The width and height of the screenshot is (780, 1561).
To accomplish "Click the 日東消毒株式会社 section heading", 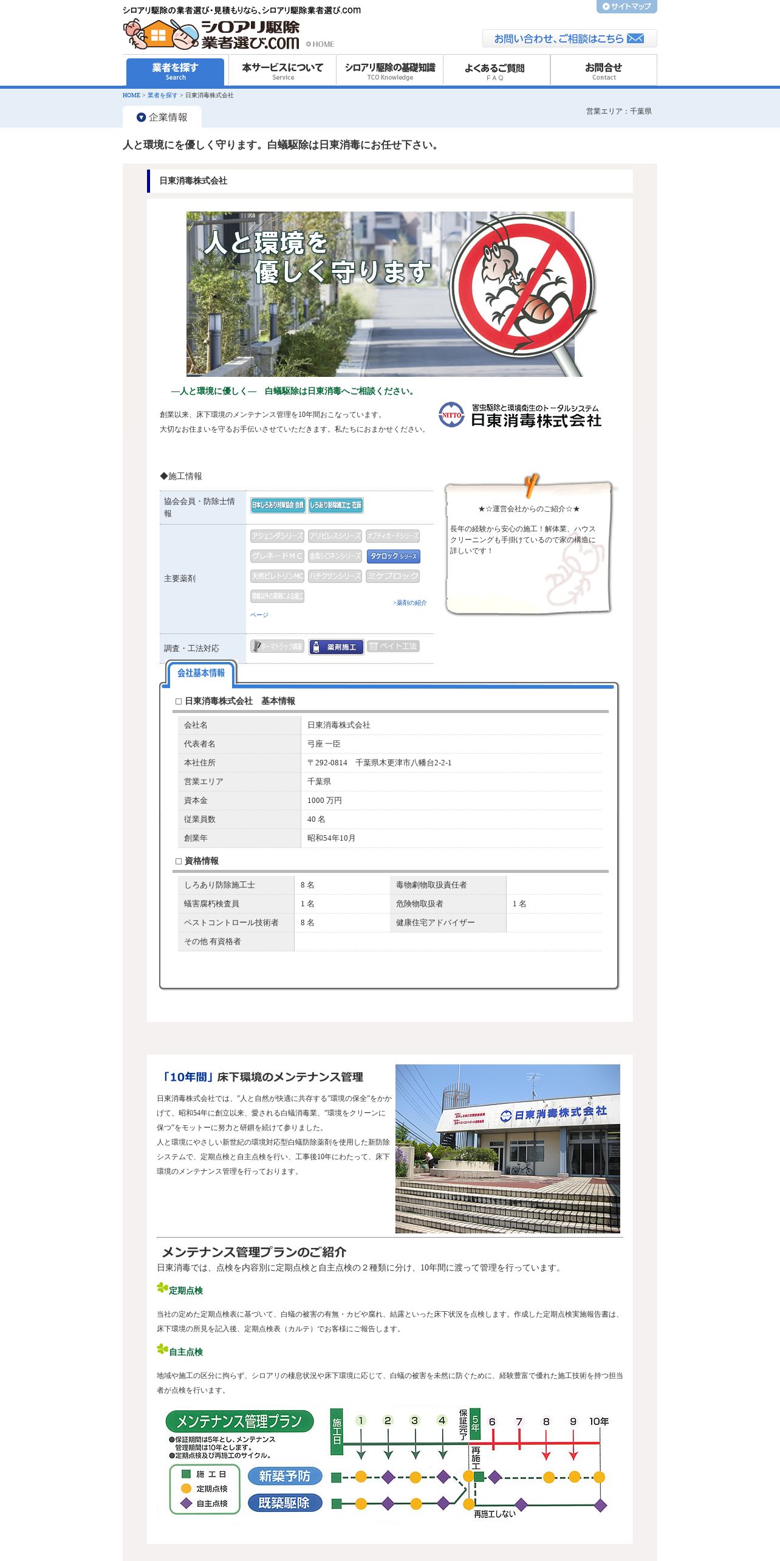I will coord(193,181).
